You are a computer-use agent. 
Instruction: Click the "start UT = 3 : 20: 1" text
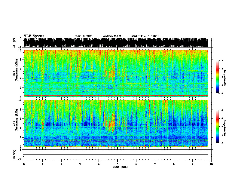[145, 36]
